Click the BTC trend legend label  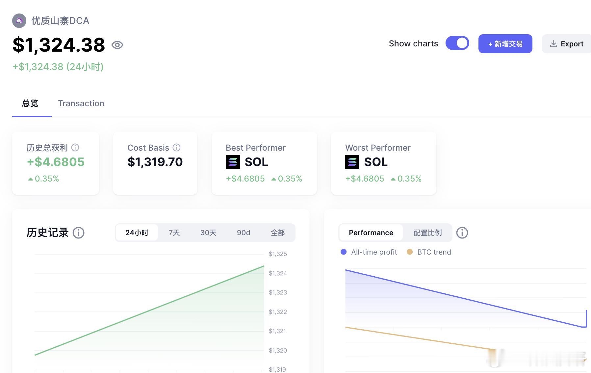click(x=434, y=252)
